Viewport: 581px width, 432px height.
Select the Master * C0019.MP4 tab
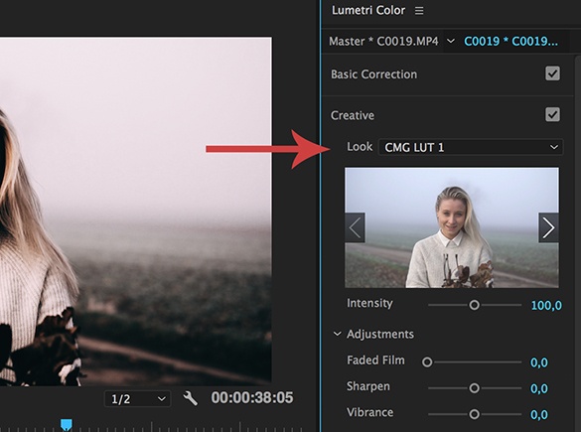[383, 41]
